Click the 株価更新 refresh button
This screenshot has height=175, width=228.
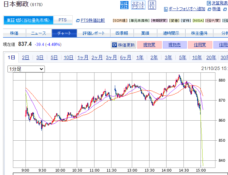[x=123, y=45]
